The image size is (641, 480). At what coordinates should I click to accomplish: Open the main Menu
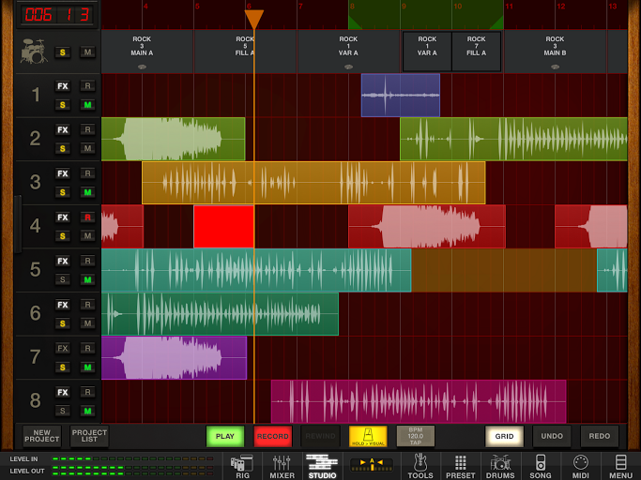pyautogui.click(x=620, y=464)
